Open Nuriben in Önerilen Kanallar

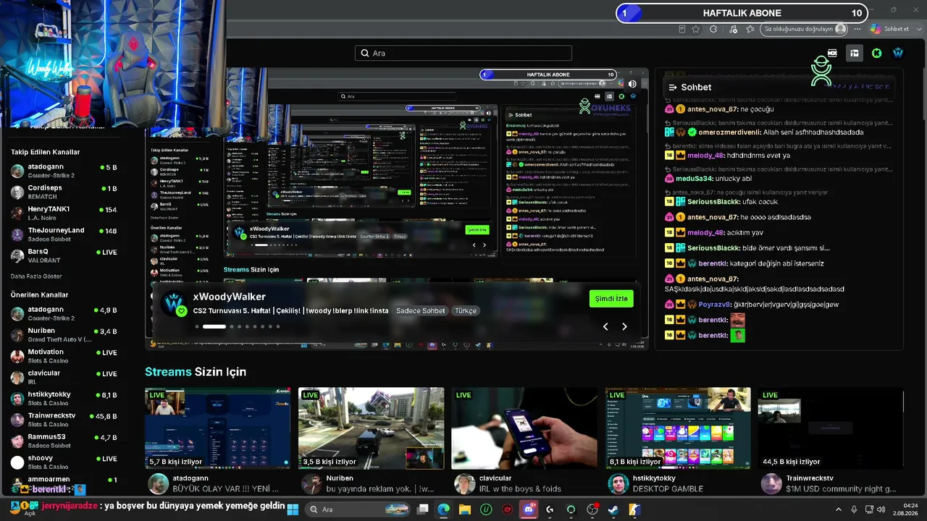click(64, 334)
